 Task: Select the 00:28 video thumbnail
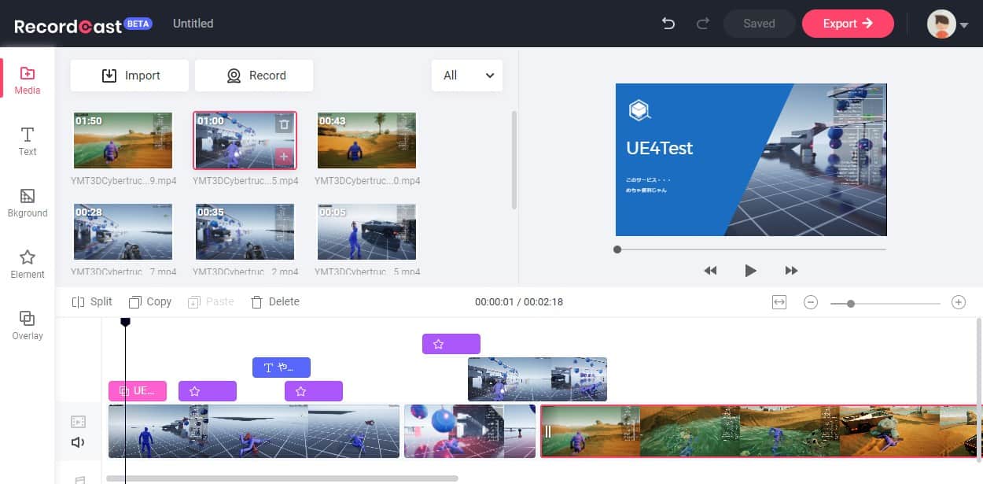[x=123, y=231]
